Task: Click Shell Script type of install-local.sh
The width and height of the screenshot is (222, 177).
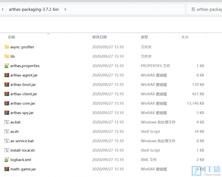Action: [150, 150]
